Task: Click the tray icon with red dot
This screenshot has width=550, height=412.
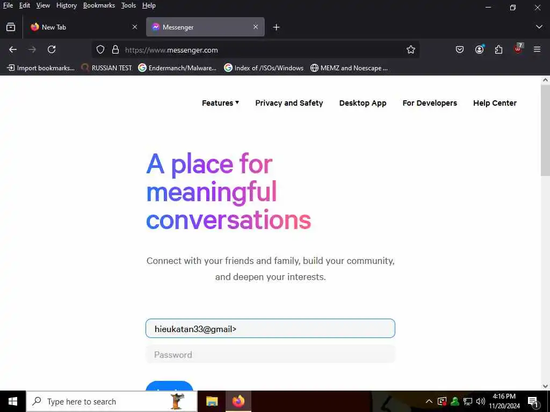Action: (x=442, y=401)
